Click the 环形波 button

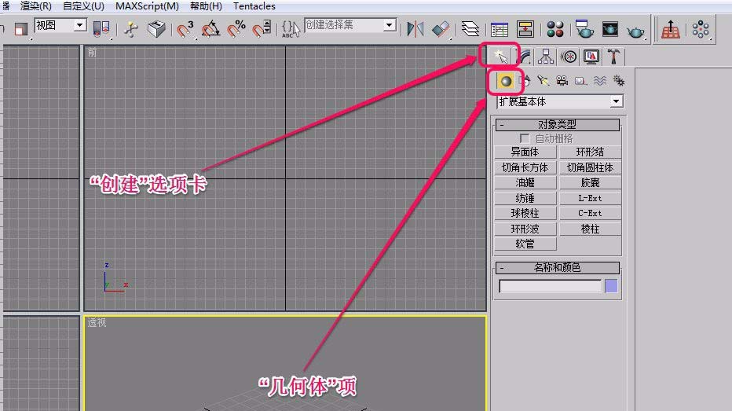(525, 229)
